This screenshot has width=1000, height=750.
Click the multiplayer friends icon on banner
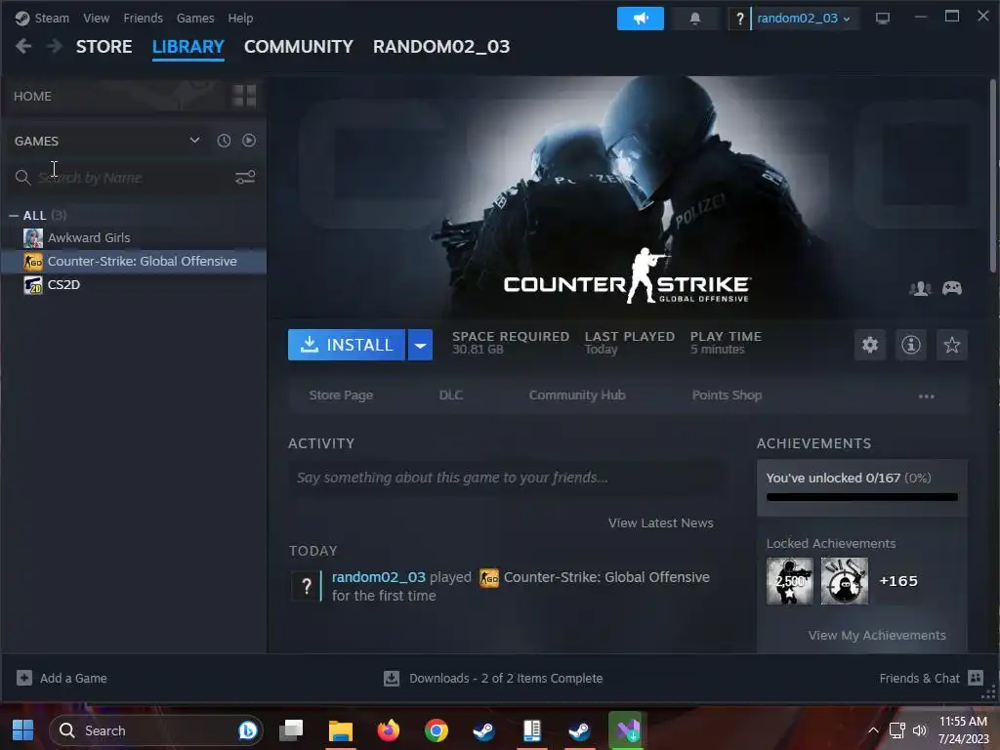click(x=920, y=289)
